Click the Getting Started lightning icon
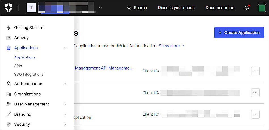 point(9,27)
